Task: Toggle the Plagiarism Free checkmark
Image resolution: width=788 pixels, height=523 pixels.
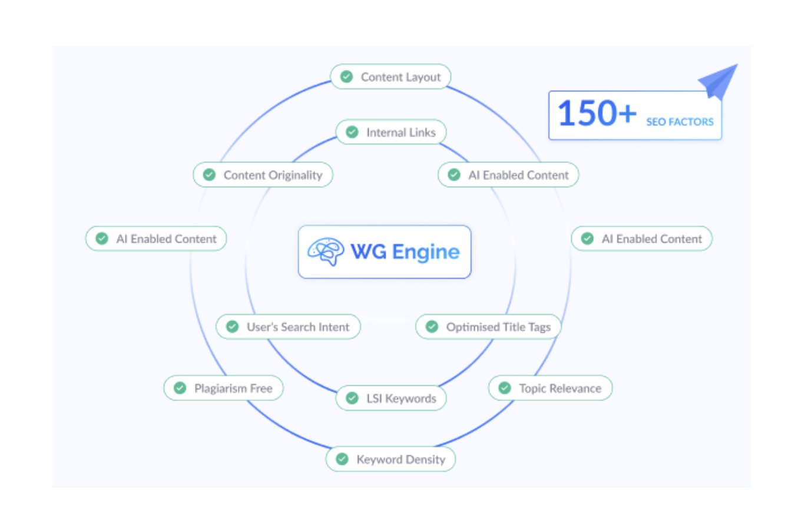Action: tap(178, 388)
